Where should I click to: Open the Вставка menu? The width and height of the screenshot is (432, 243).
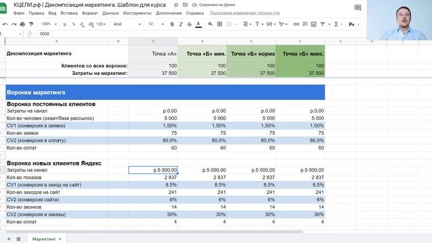69,13
